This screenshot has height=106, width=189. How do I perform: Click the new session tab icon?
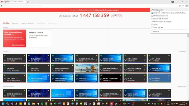pyautogui.click(x=28, y=2)
